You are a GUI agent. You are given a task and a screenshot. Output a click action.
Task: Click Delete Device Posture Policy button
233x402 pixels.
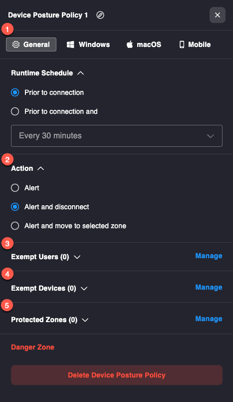point(117,375)
